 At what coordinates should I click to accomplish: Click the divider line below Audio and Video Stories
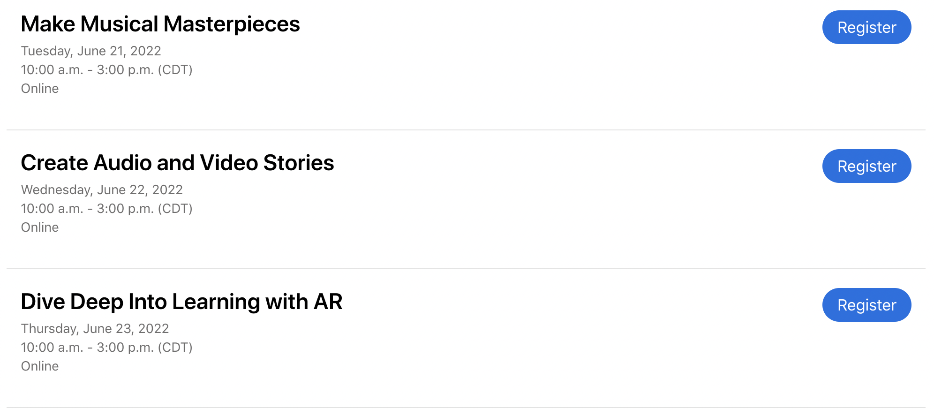pyautogui.click(x=466, y=269)
